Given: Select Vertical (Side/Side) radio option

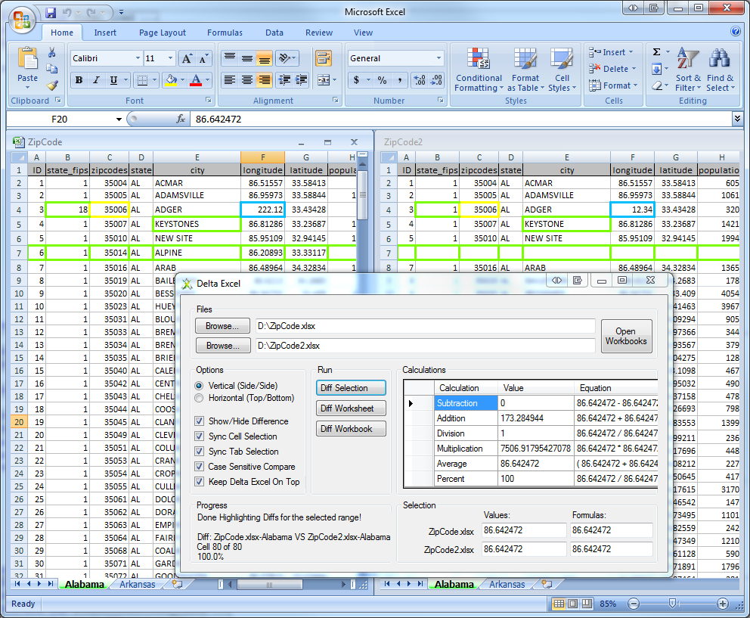Looking at the screenshot, I should (199, 386).
